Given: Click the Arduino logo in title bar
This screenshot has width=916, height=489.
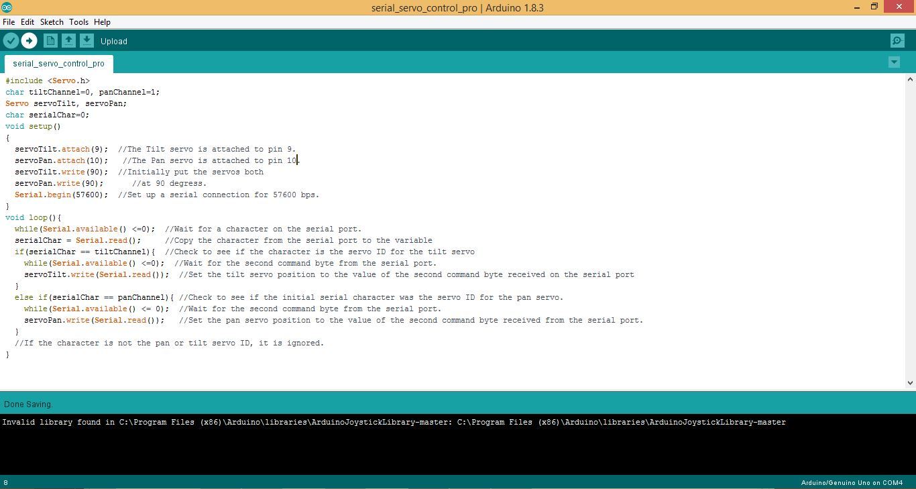Looking at the screenshot, I should tap(6, 7).
